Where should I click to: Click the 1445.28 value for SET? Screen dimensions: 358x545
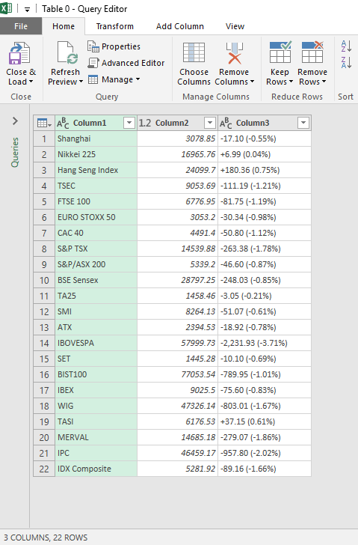point(177,359)
